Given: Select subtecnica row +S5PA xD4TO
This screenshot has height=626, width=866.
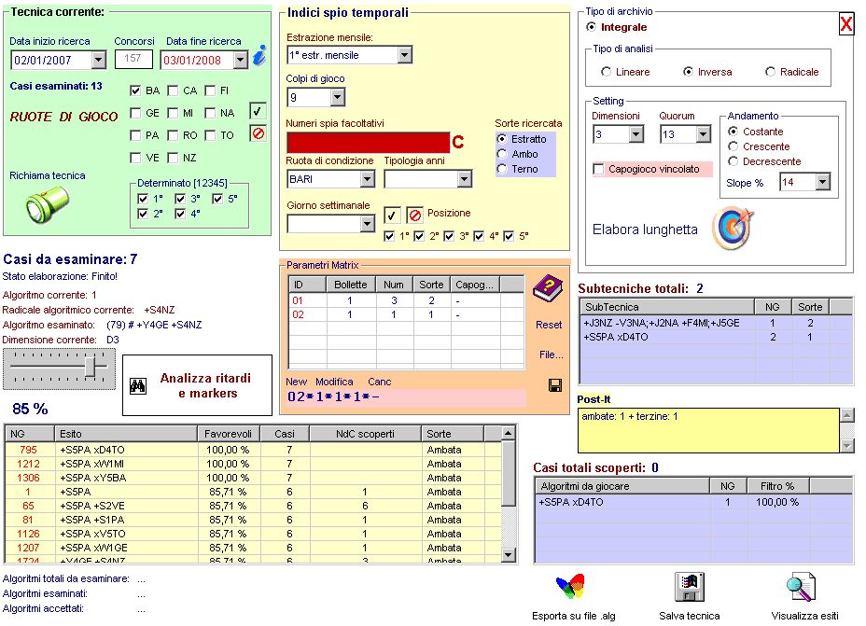Looking at the screenshot, I should (716, 337).
